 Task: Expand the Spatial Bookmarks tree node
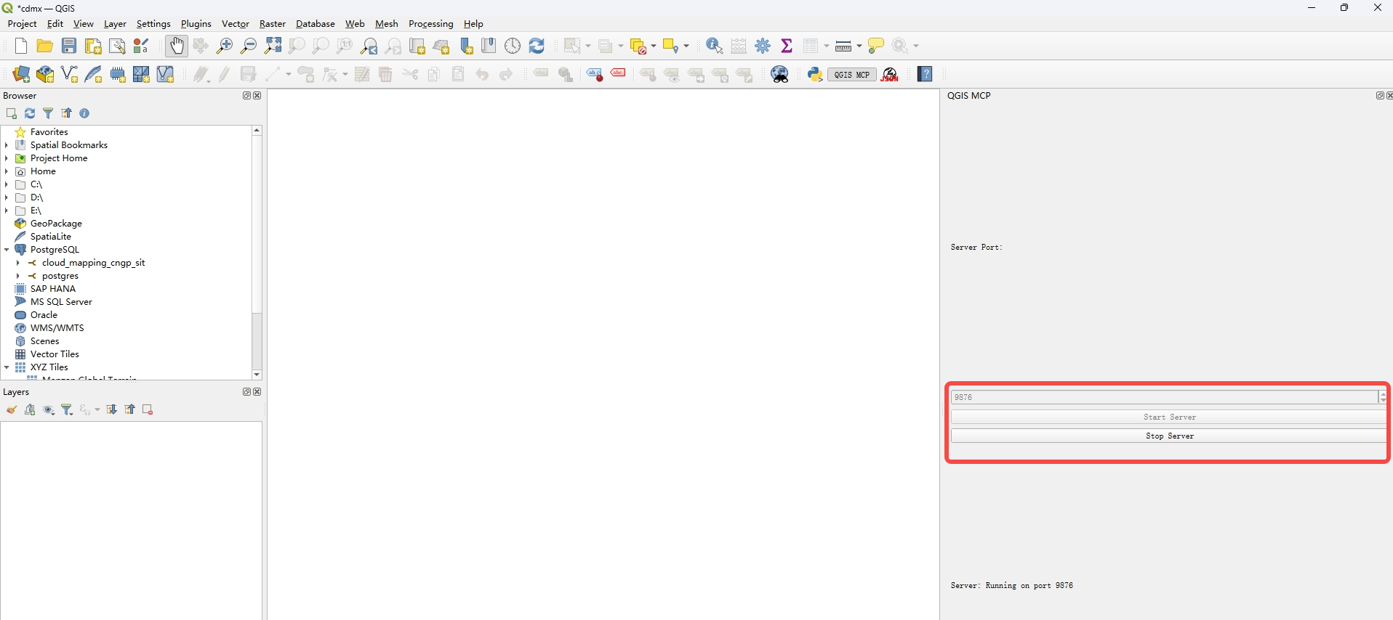pyautogui.click(x=7, y=145)
